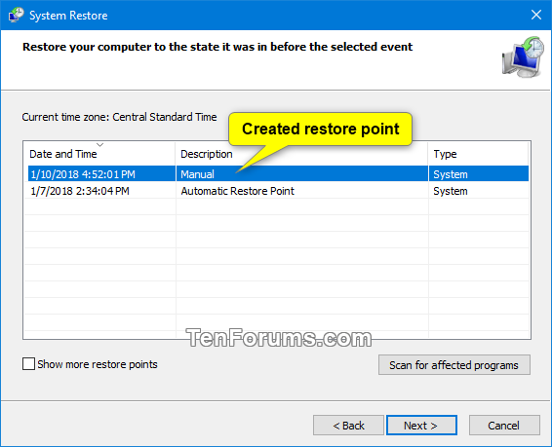
Task: Click System type of Automatic Restore Point
Action: point(451,191)
